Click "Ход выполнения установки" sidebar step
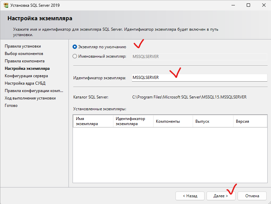Image resolution: width=271 pixels, height=204 pixels. click(x=30, y=98)
